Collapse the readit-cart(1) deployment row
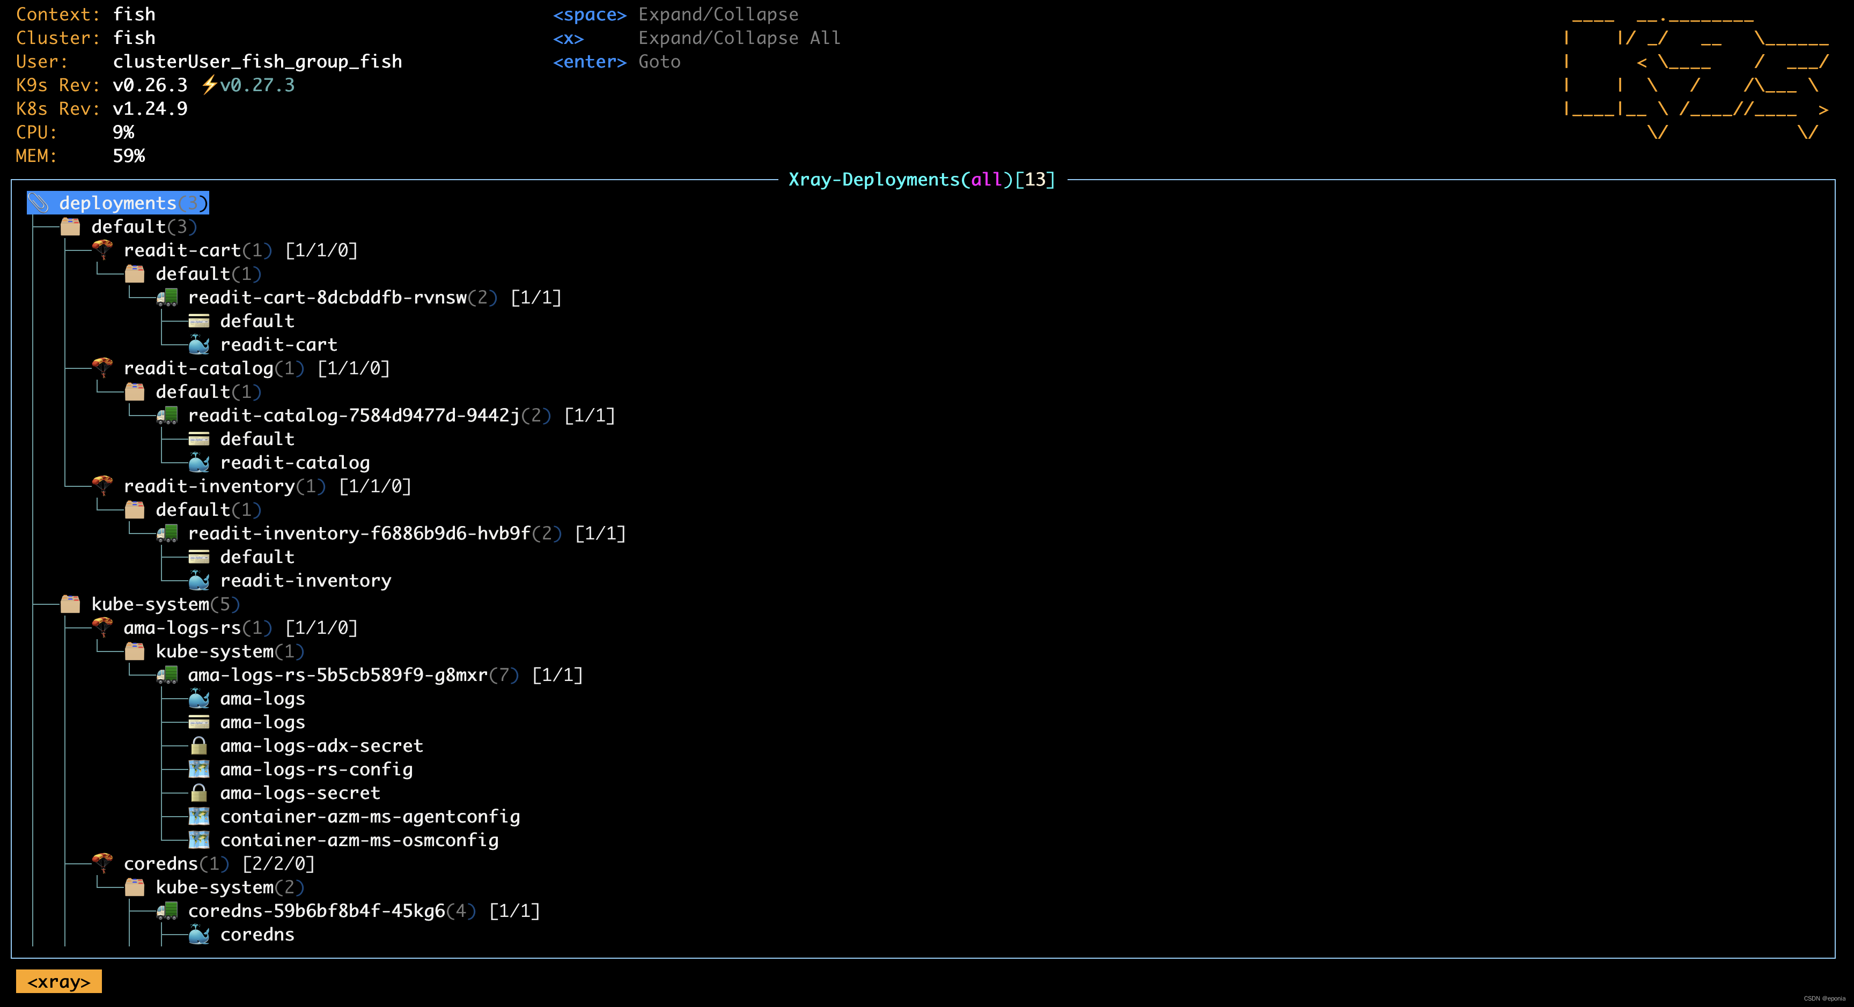This screenshot has width=1854, height=1007. coord(225,249)
